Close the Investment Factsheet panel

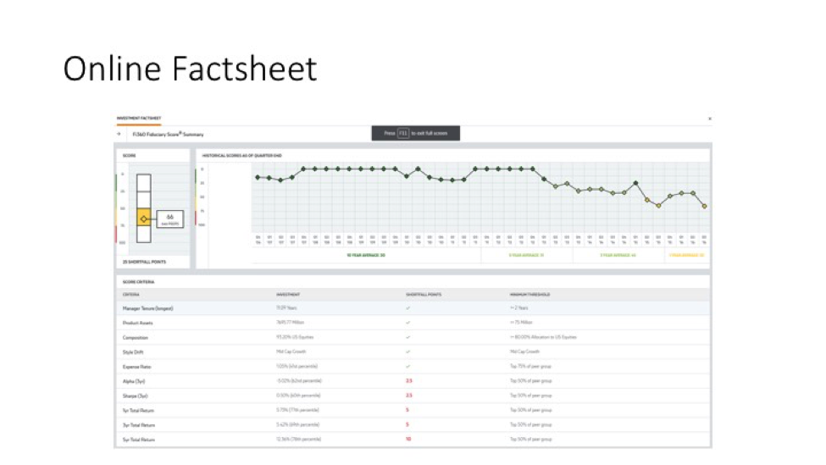(x=709, y=119)
